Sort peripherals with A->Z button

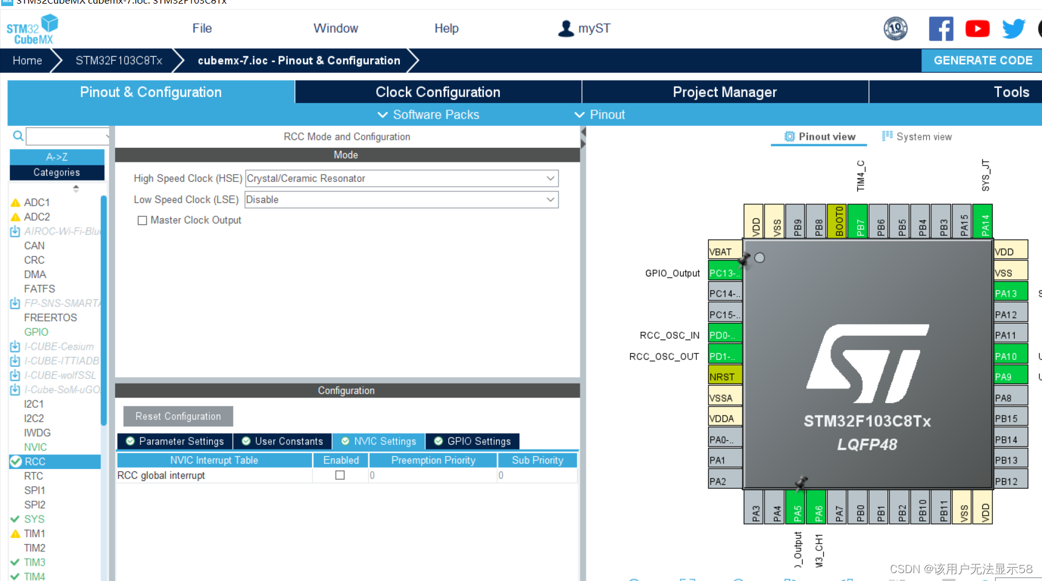[x=57, y=157]
